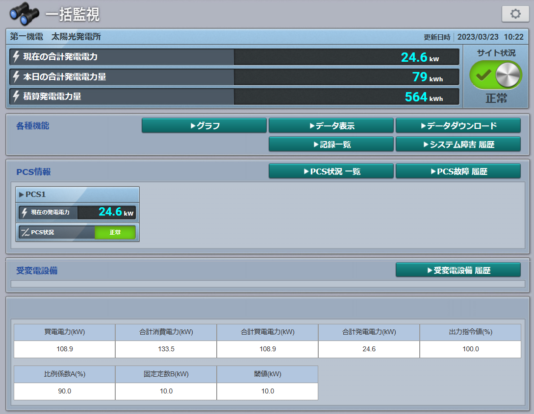
Task: Click 24.6 under 合計発電電力(kW)
Action: pyautogui.click(x=369, y=349)
